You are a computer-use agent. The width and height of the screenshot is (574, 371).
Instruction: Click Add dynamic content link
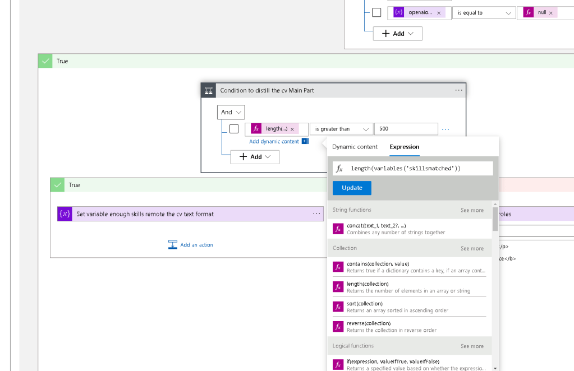274,141
